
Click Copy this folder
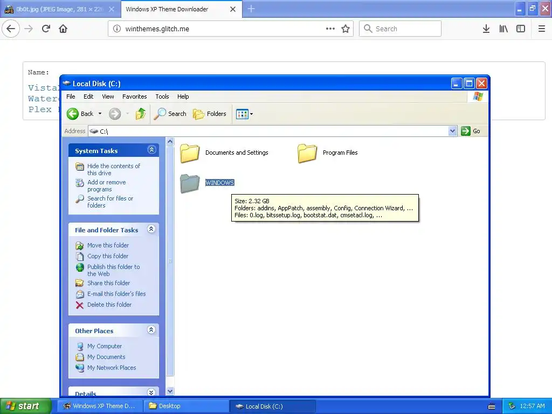click(x=108, y=256)
